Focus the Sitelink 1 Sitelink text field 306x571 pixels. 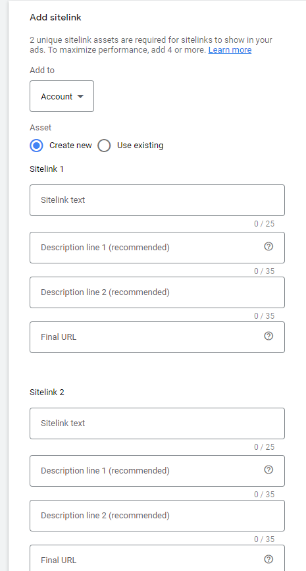(x=157, y=200)
